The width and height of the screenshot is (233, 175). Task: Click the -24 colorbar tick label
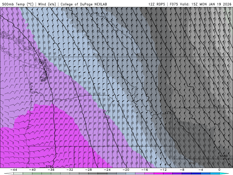tap(107, 170)
